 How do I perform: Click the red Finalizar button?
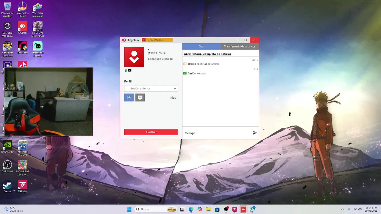point(151,132)
